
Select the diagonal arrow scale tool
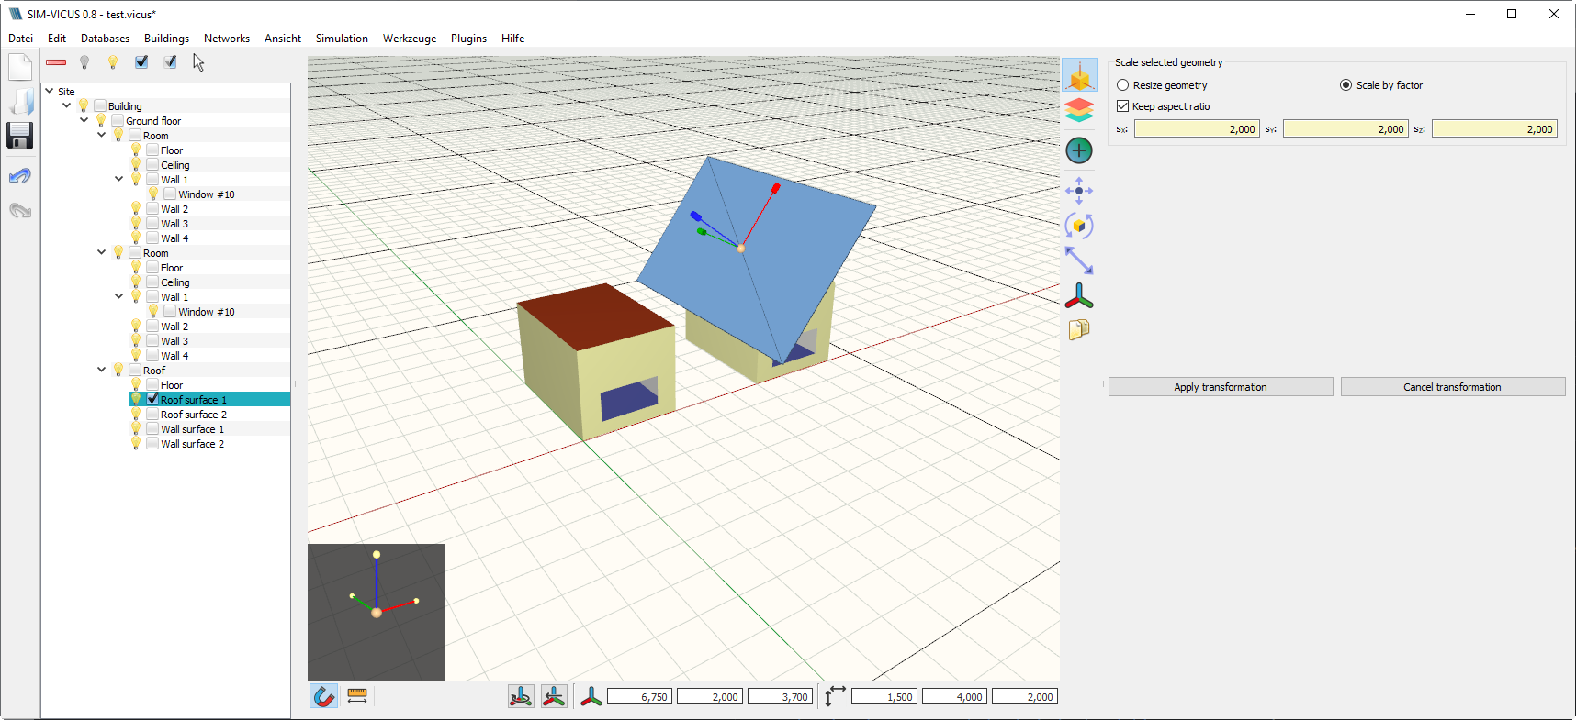(x=1079, y=260)
